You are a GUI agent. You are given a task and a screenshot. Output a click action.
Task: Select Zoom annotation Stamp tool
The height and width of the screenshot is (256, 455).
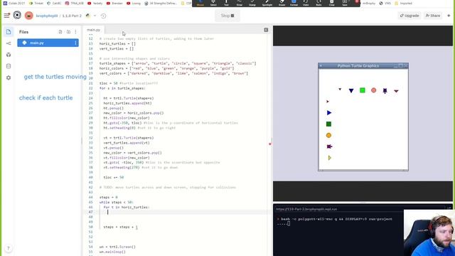252,3
